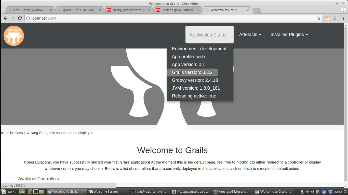This screenshot has height=195, width=348.
Task: Open the Wi-Fi network tray icon
Action: [x=307, y=192]
